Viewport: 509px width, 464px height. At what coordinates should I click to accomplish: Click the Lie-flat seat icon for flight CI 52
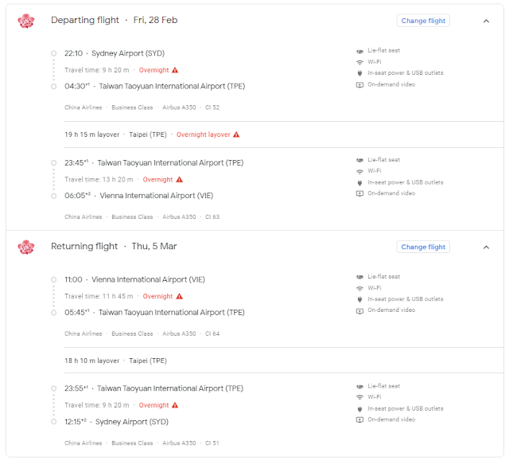[x=359, y=51]
